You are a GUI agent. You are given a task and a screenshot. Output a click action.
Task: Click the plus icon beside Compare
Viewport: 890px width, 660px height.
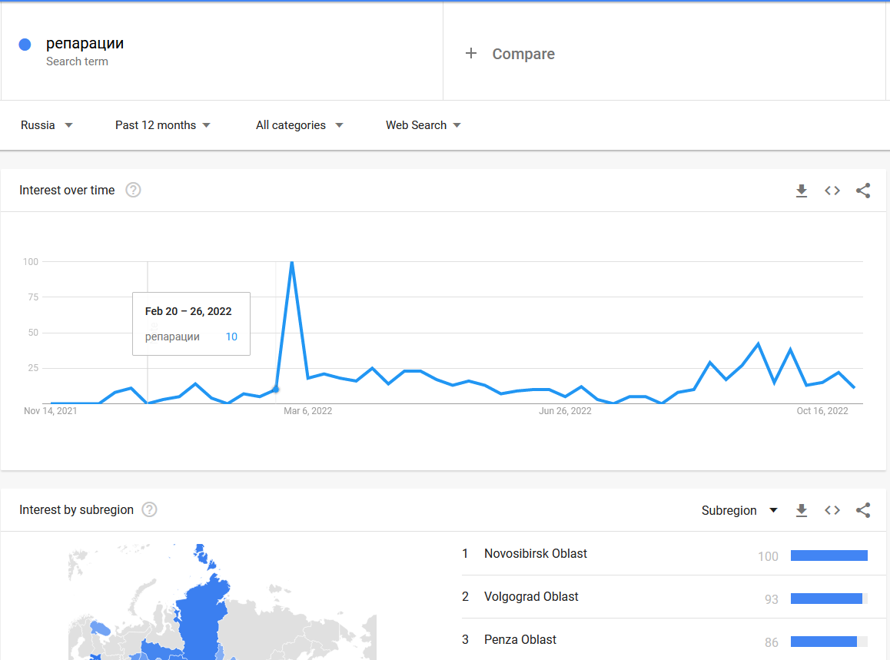(x=470, y=53)
